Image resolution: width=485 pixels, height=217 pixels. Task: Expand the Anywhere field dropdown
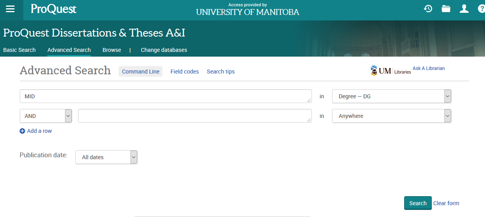(x=392, y=116)
